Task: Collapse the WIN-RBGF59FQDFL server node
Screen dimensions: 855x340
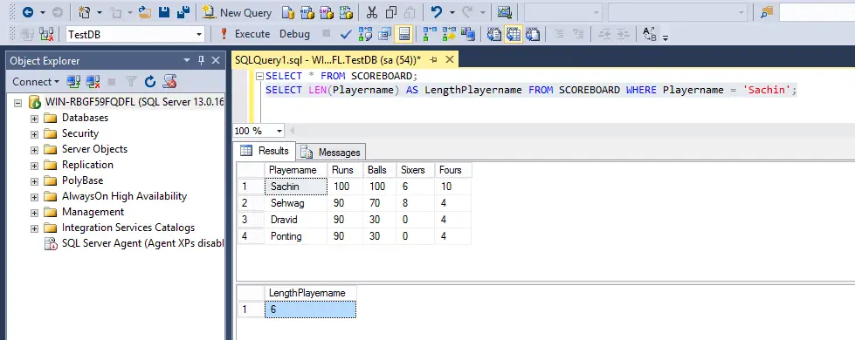Action: (x=18, y=102)
